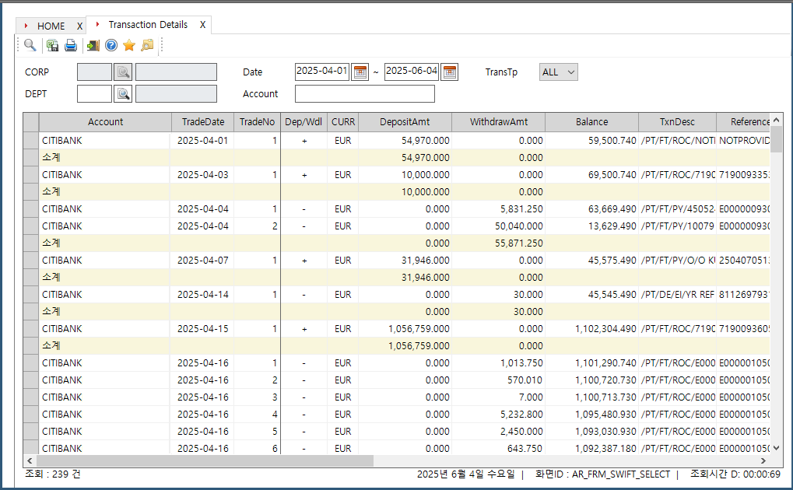Click into the CORP code field
Screen dimensions: 793x490
95,72
